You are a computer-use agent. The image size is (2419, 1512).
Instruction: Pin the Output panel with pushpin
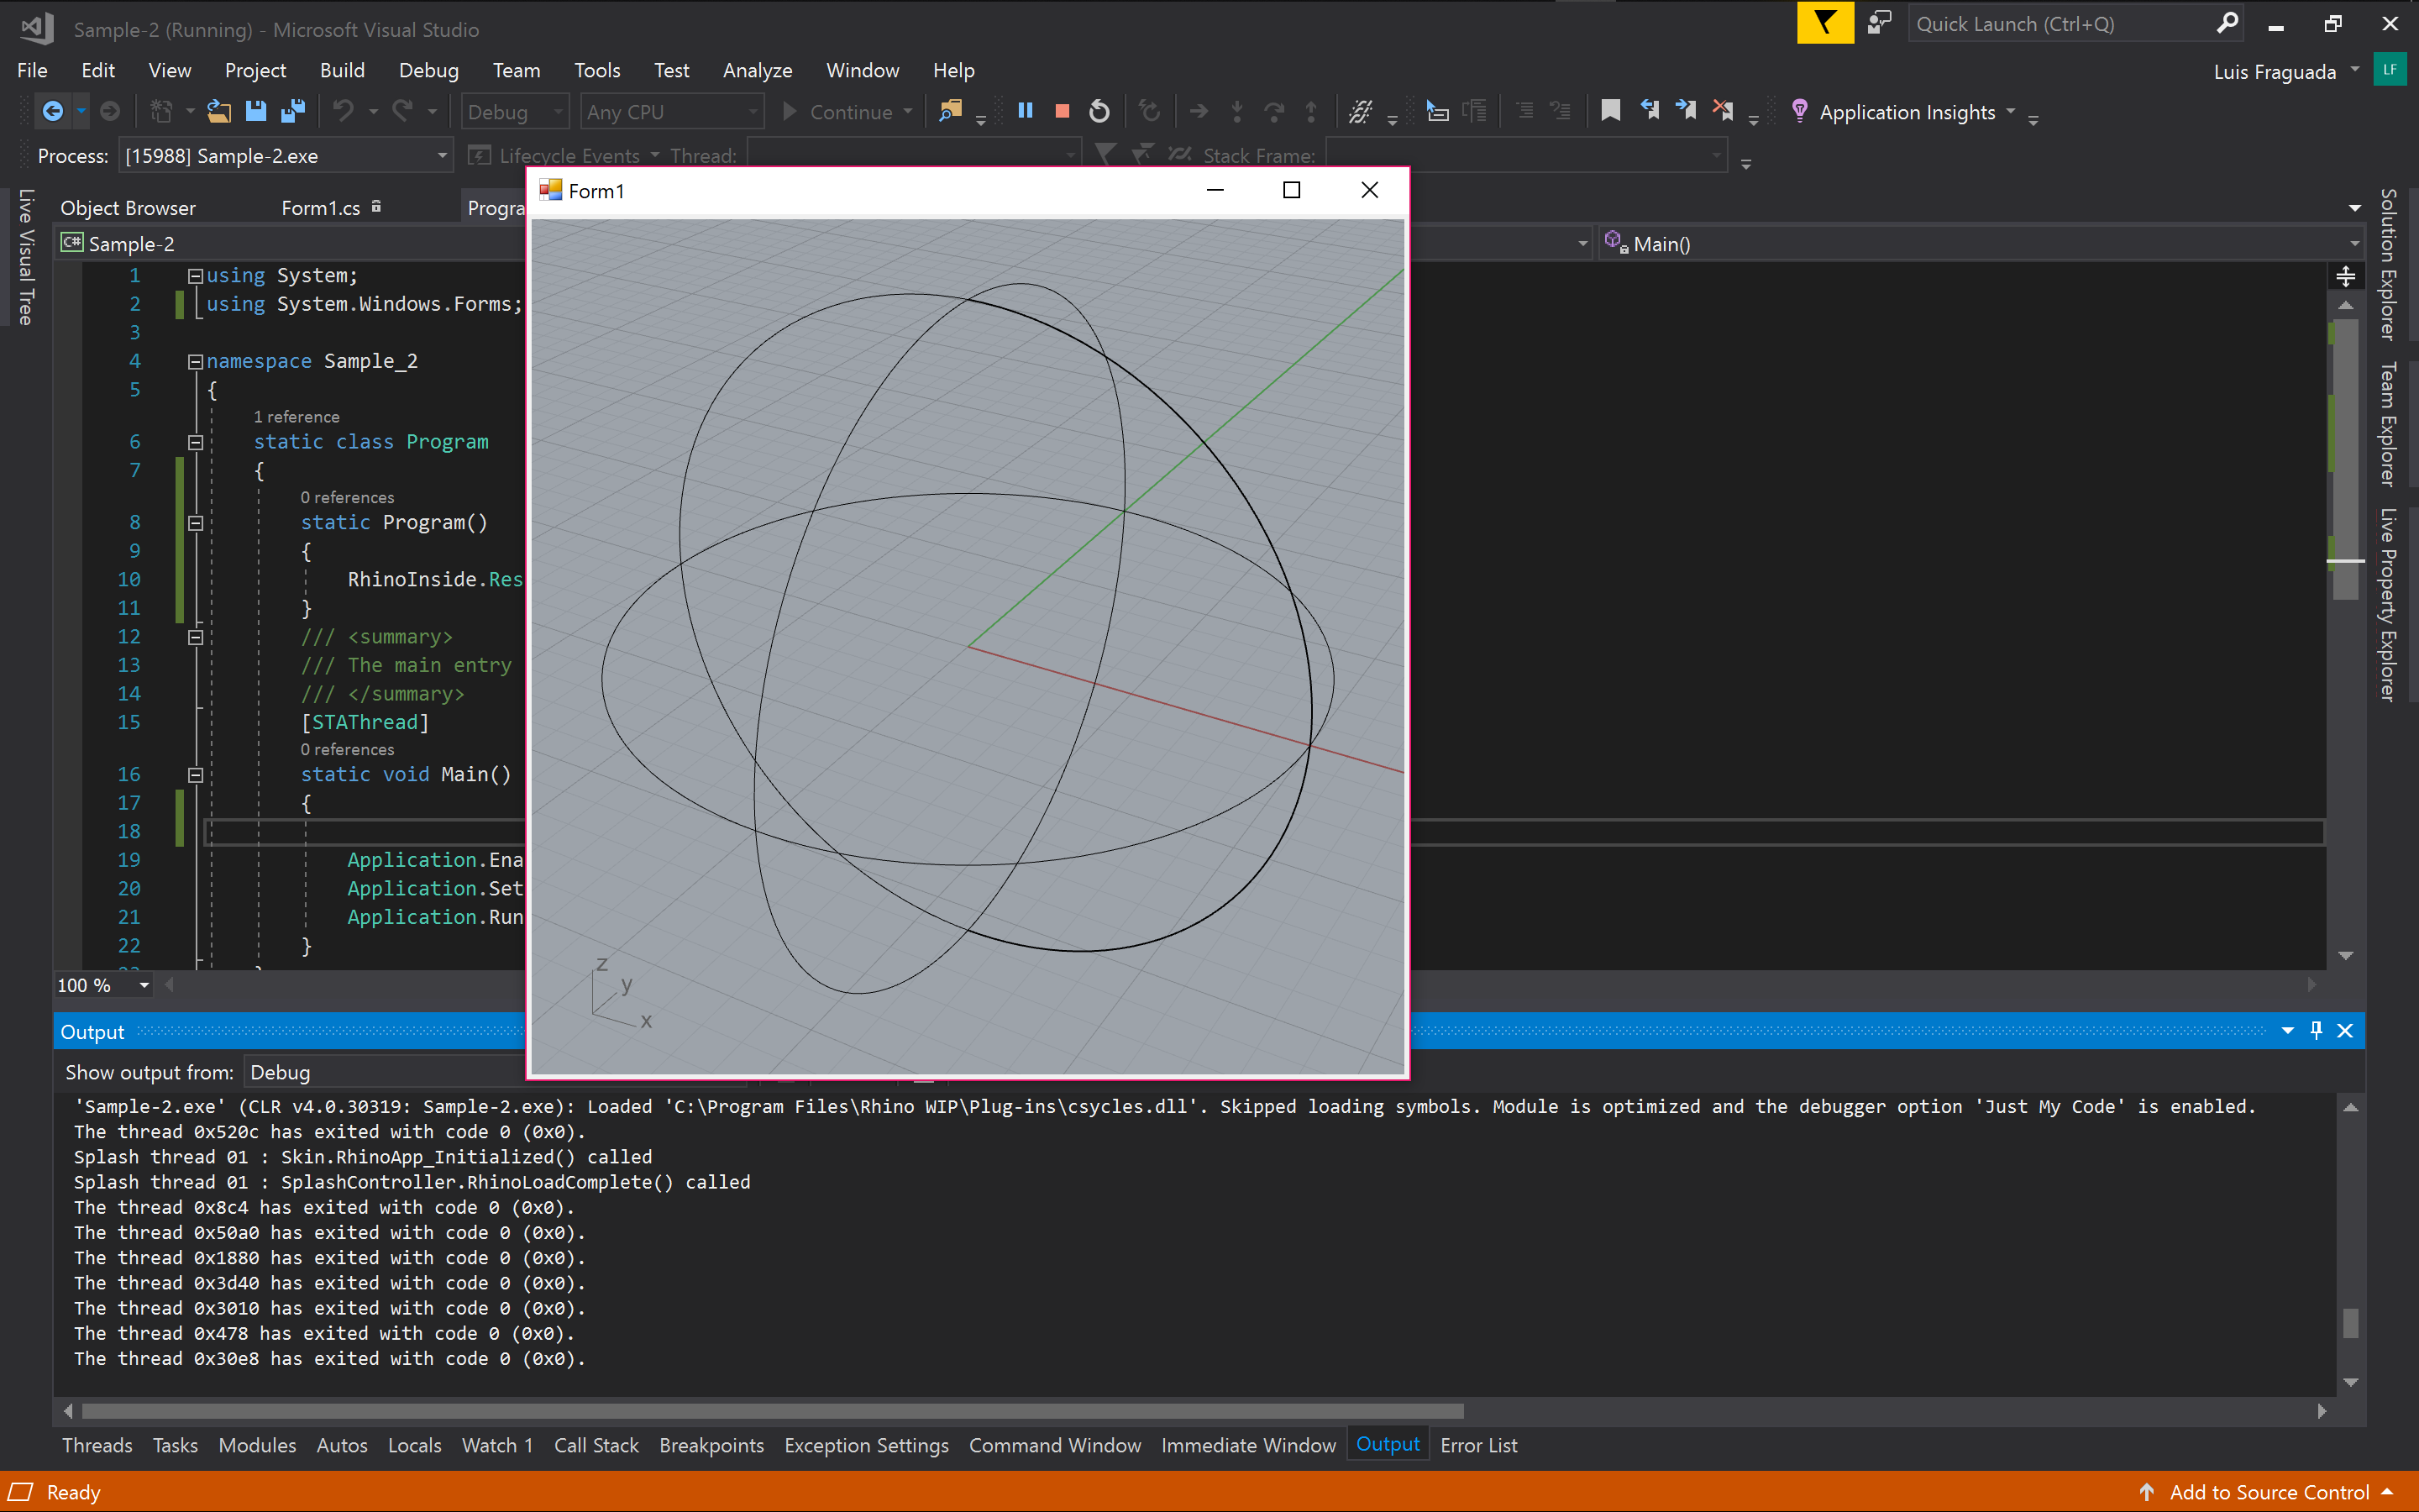point(2316,1031)
